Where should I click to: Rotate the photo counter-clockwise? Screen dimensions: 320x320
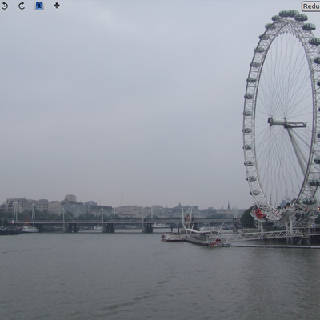coord(5,6)
